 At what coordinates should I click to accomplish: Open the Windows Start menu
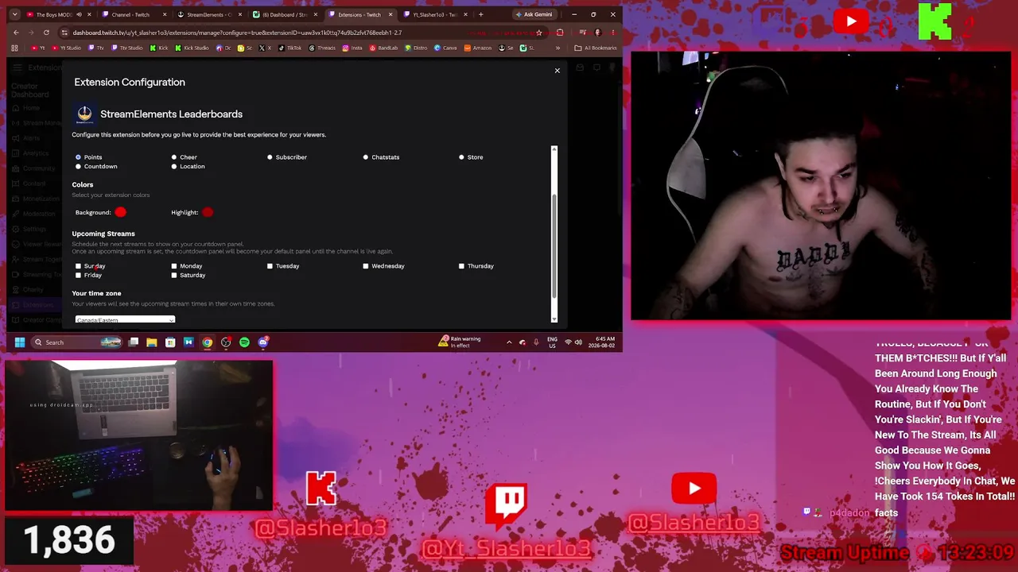click(19, 342)
